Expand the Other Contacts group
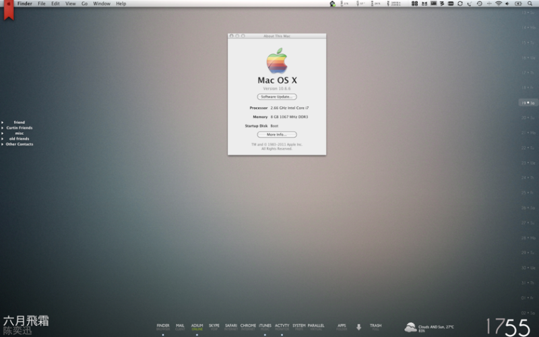 3,144
